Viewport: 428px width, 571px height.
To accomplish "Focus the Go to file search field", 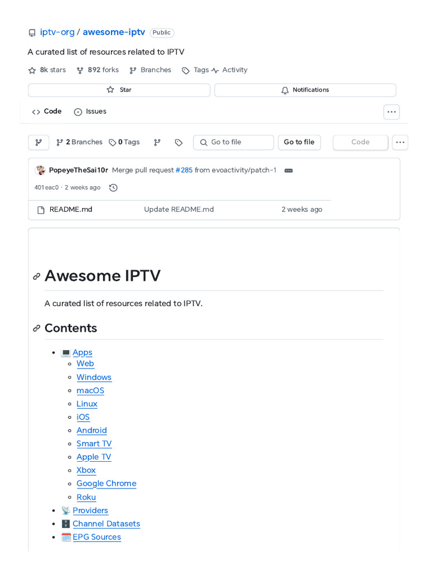I will pyautogui.click(x=234, y=142).
